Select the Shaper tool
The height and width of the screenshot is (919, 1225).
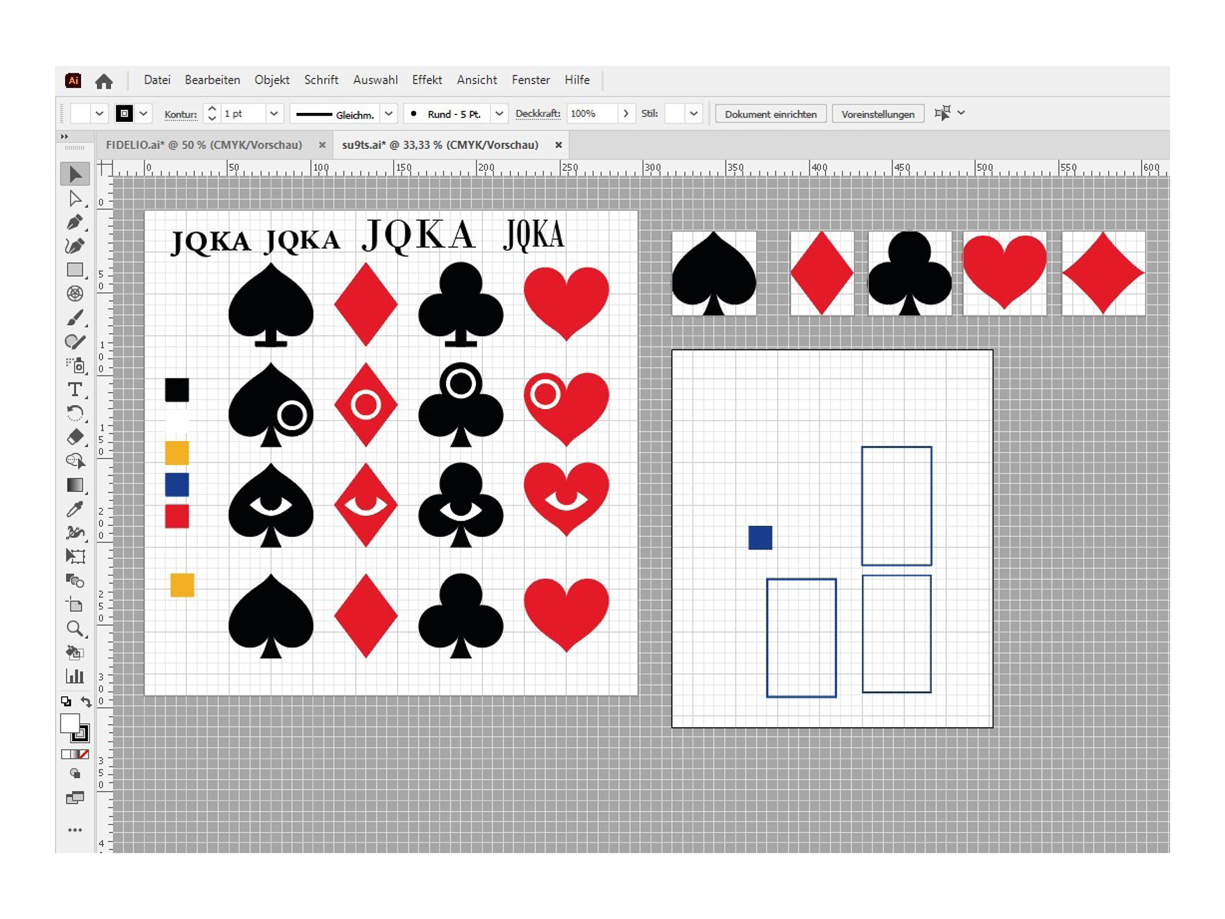point(75,341)
